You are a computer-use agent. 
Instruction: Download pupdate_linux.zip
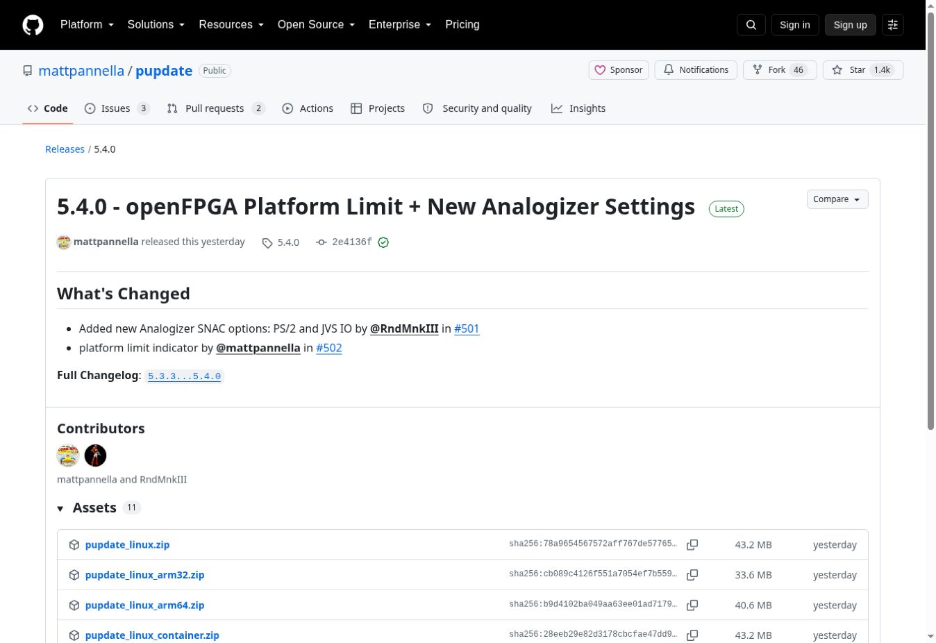point(127,545)
